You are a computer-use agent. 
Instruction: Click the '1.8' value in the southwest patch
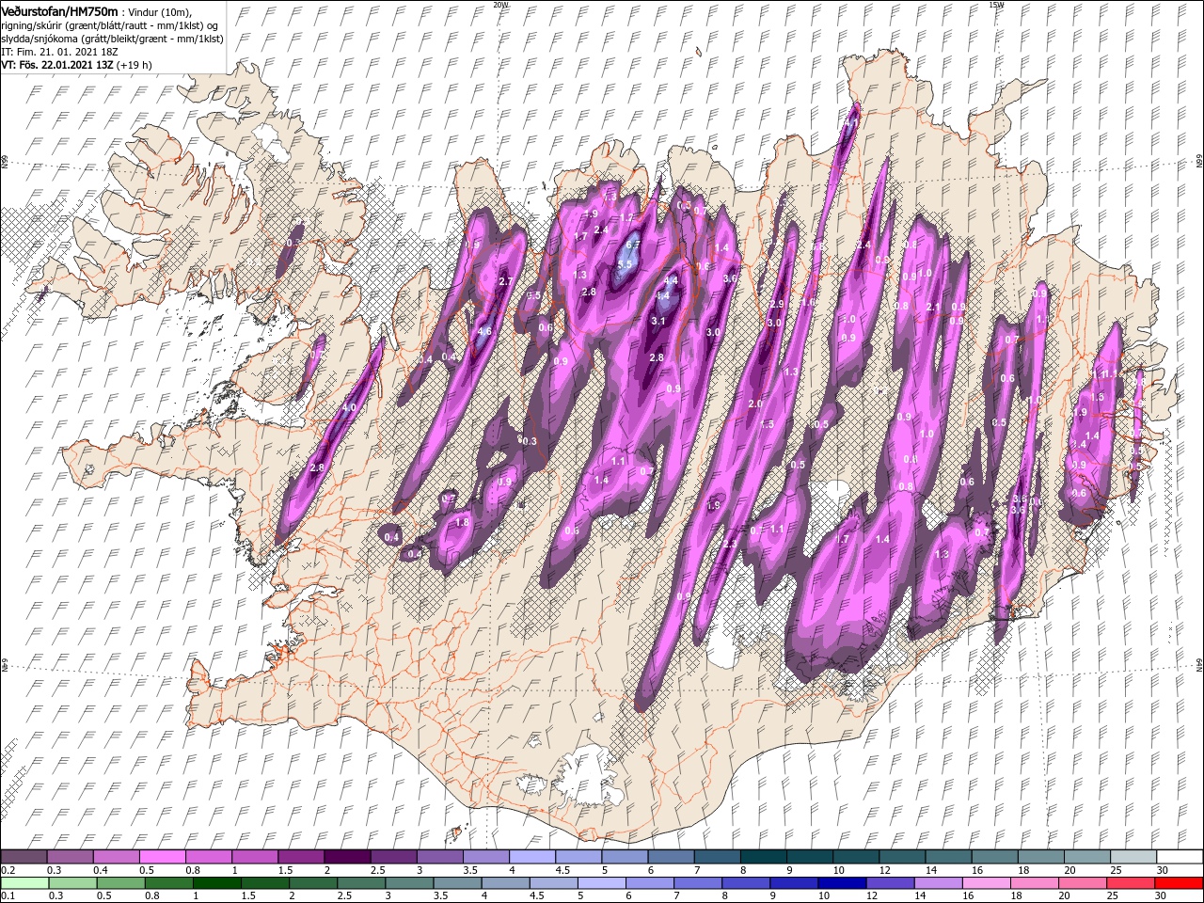(462, 522)
